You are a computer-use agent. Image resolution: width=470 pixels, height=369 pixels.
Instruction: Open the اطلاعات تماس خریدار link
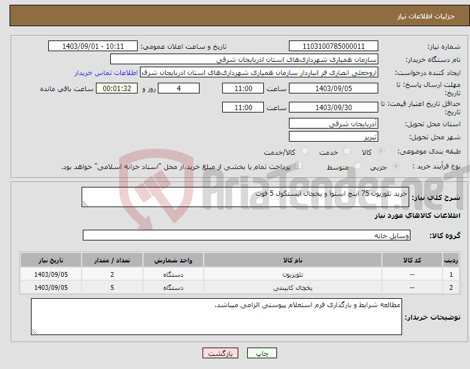click(x=106, y=73)
